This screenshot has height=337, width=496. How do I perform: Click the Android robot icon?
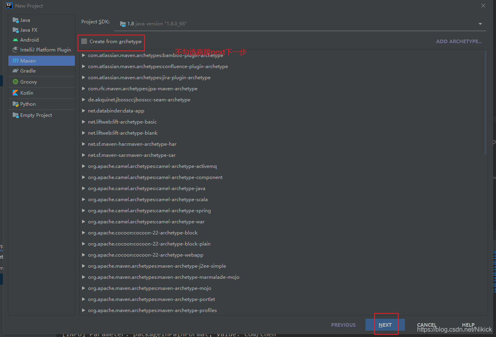(15, 40)
